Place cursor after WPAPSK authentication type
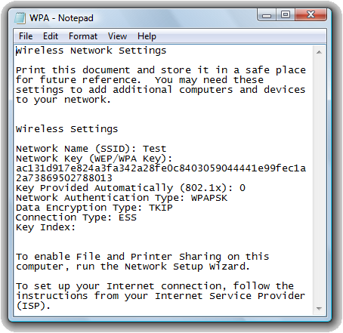Screen dimensions: 343x333 [x=227, y=198]
